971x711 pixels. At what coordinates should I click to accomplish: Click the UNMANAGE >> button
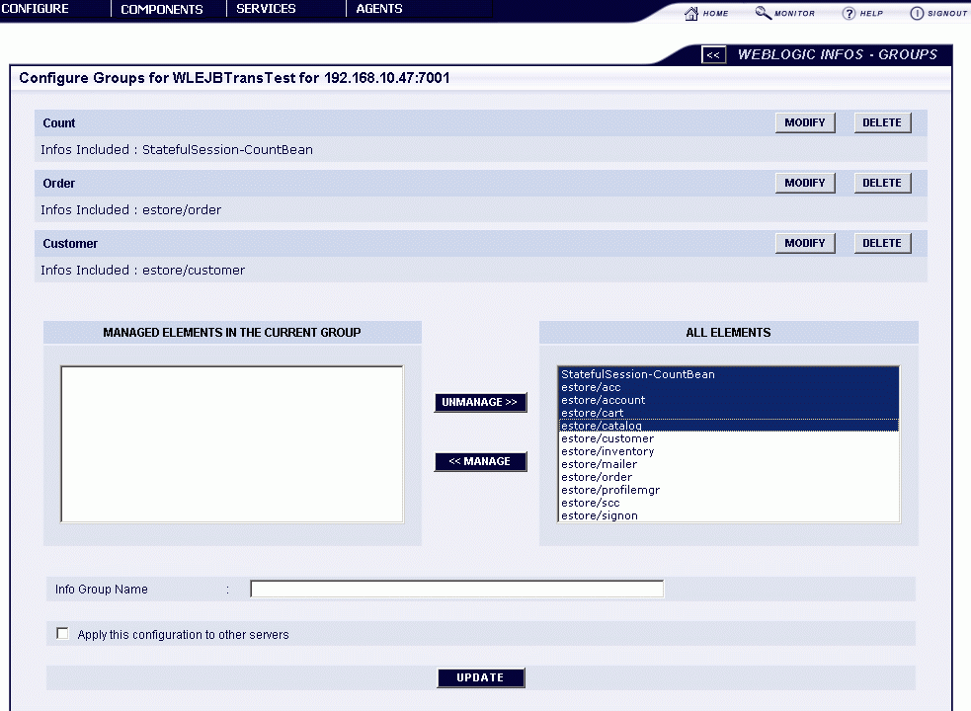coord(480,402)
